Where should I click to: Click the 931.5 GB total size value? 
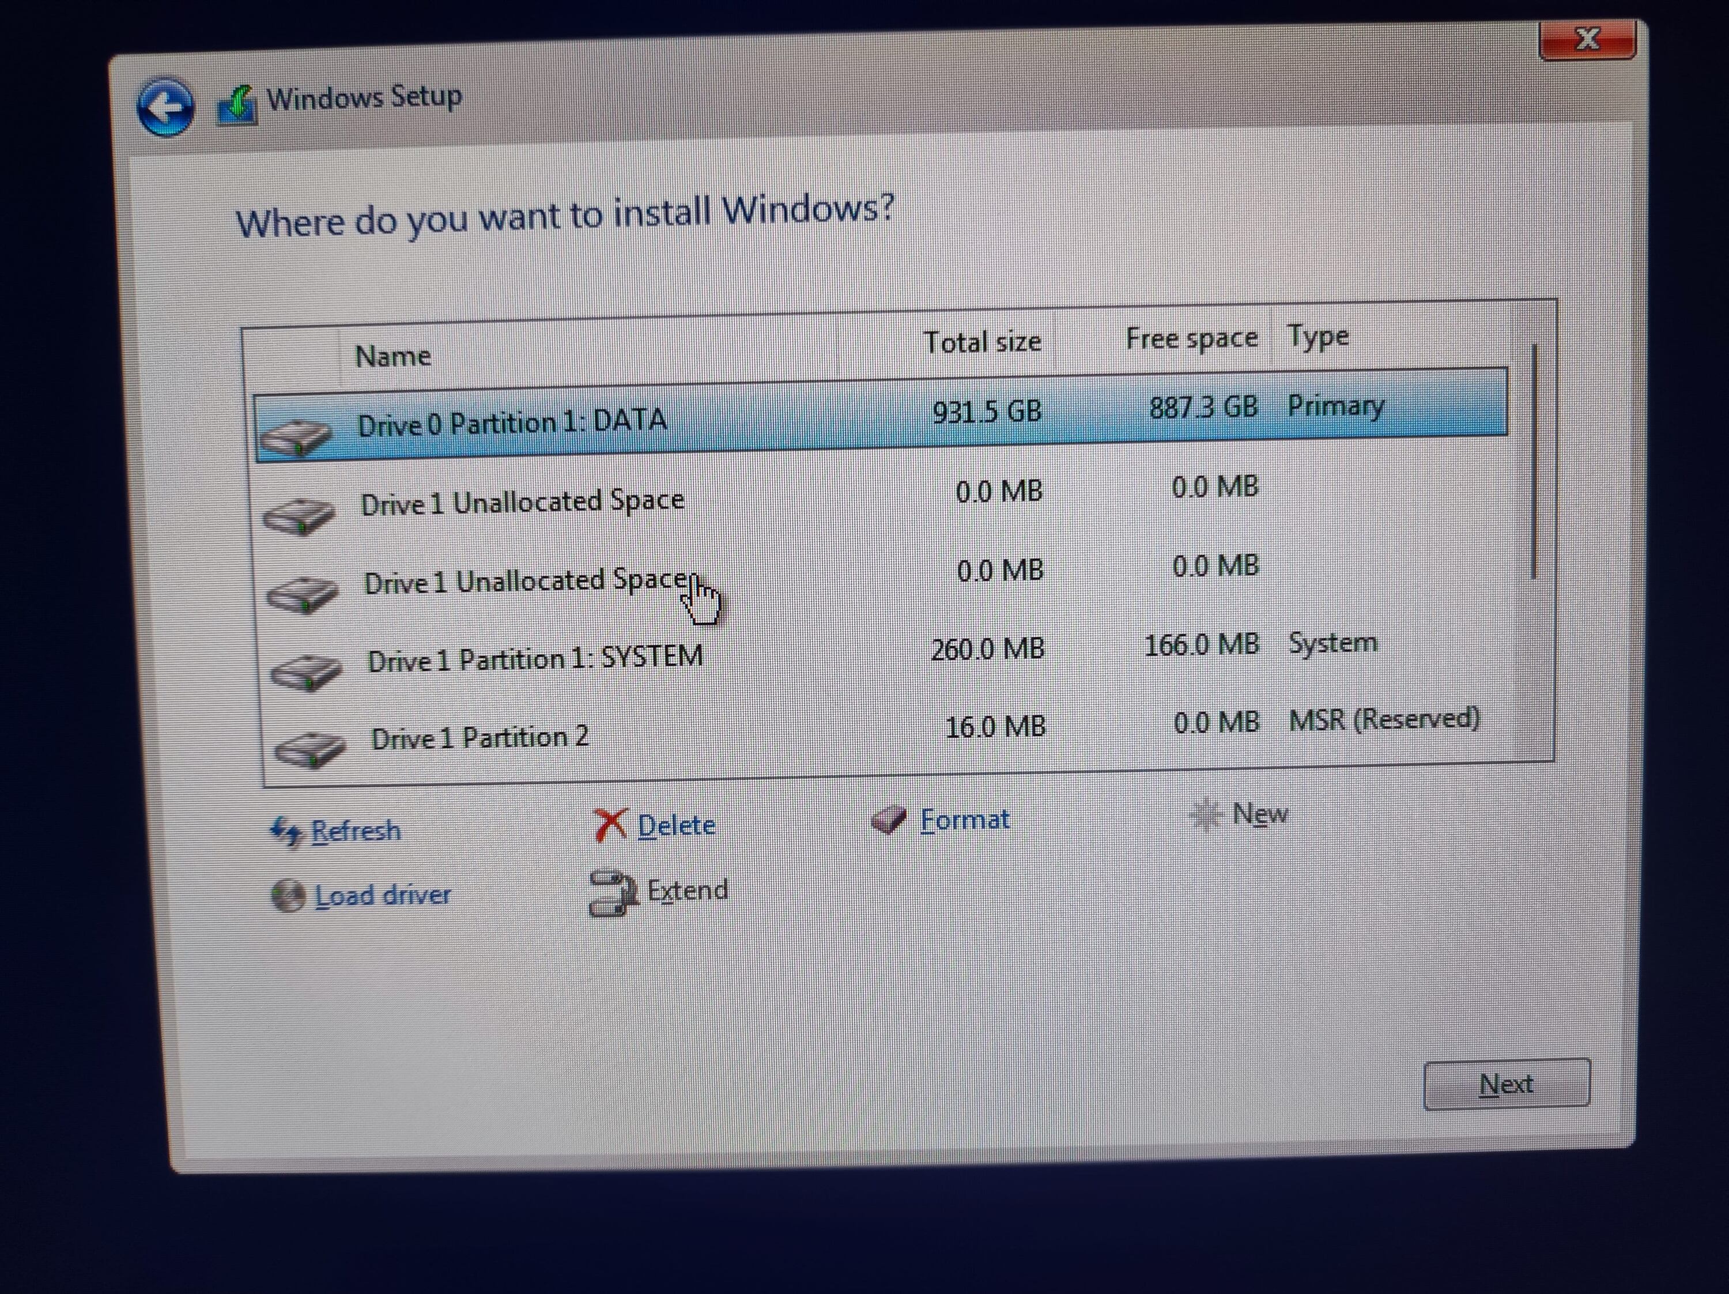tap(987, 412)
